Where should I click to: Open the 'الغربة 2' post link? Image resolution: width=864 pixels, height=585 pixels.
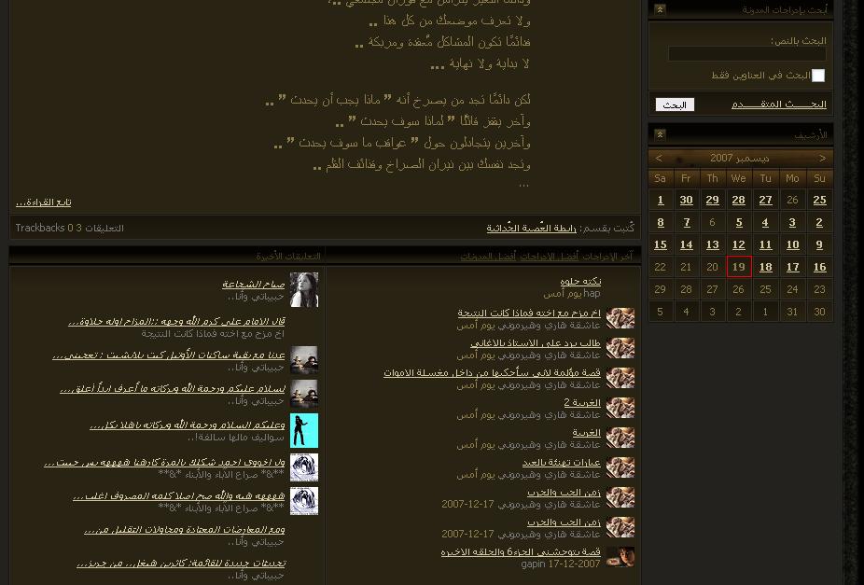(582, 403)
